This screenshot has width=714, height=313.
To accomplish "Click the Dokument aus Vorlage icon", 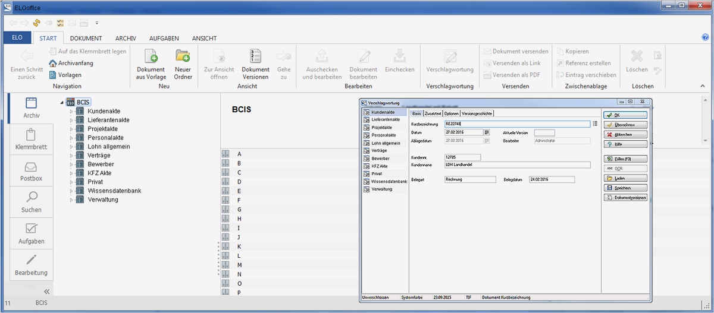I will (151, 57).
